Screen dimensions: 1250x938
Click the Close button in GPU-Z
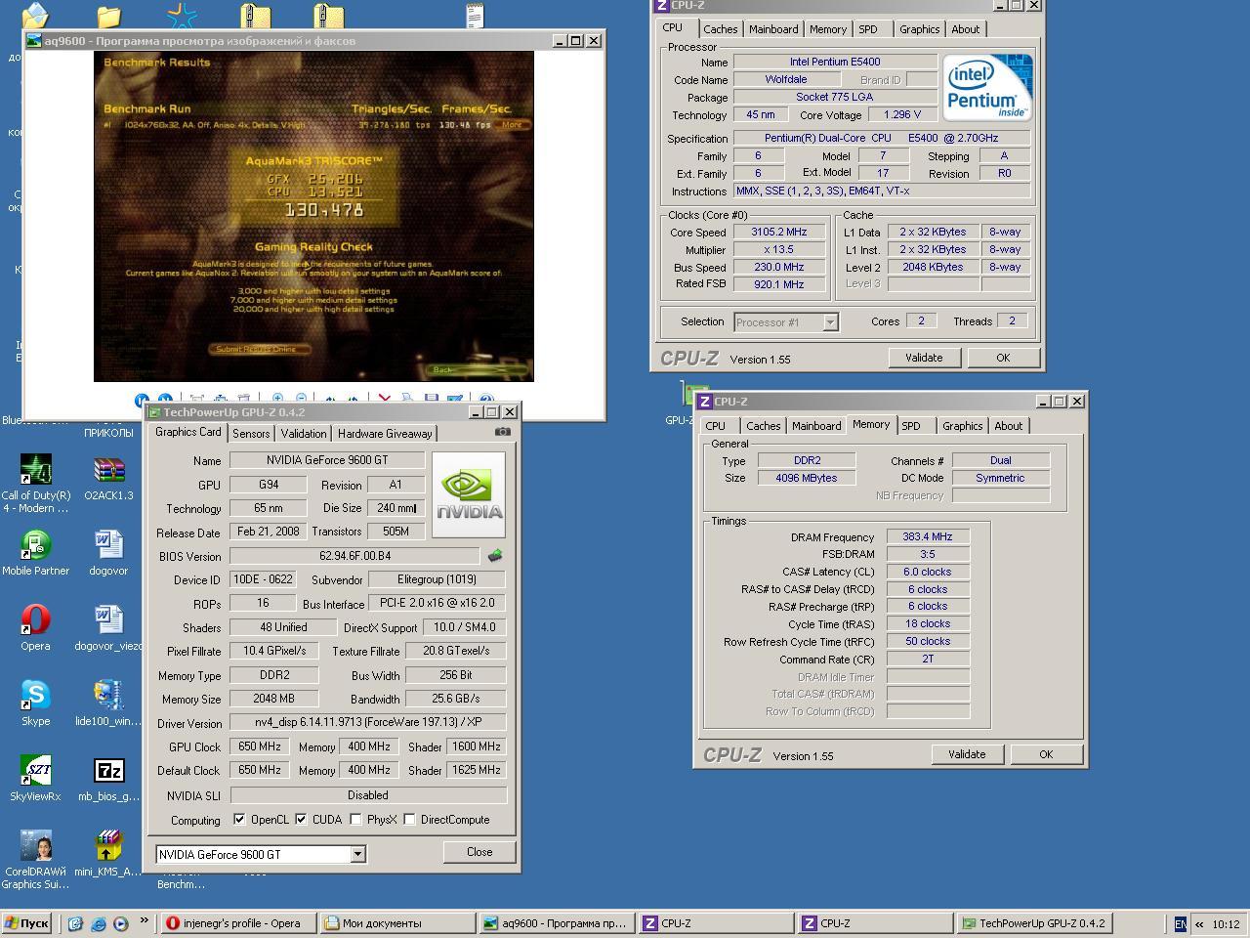click(479, 852)
